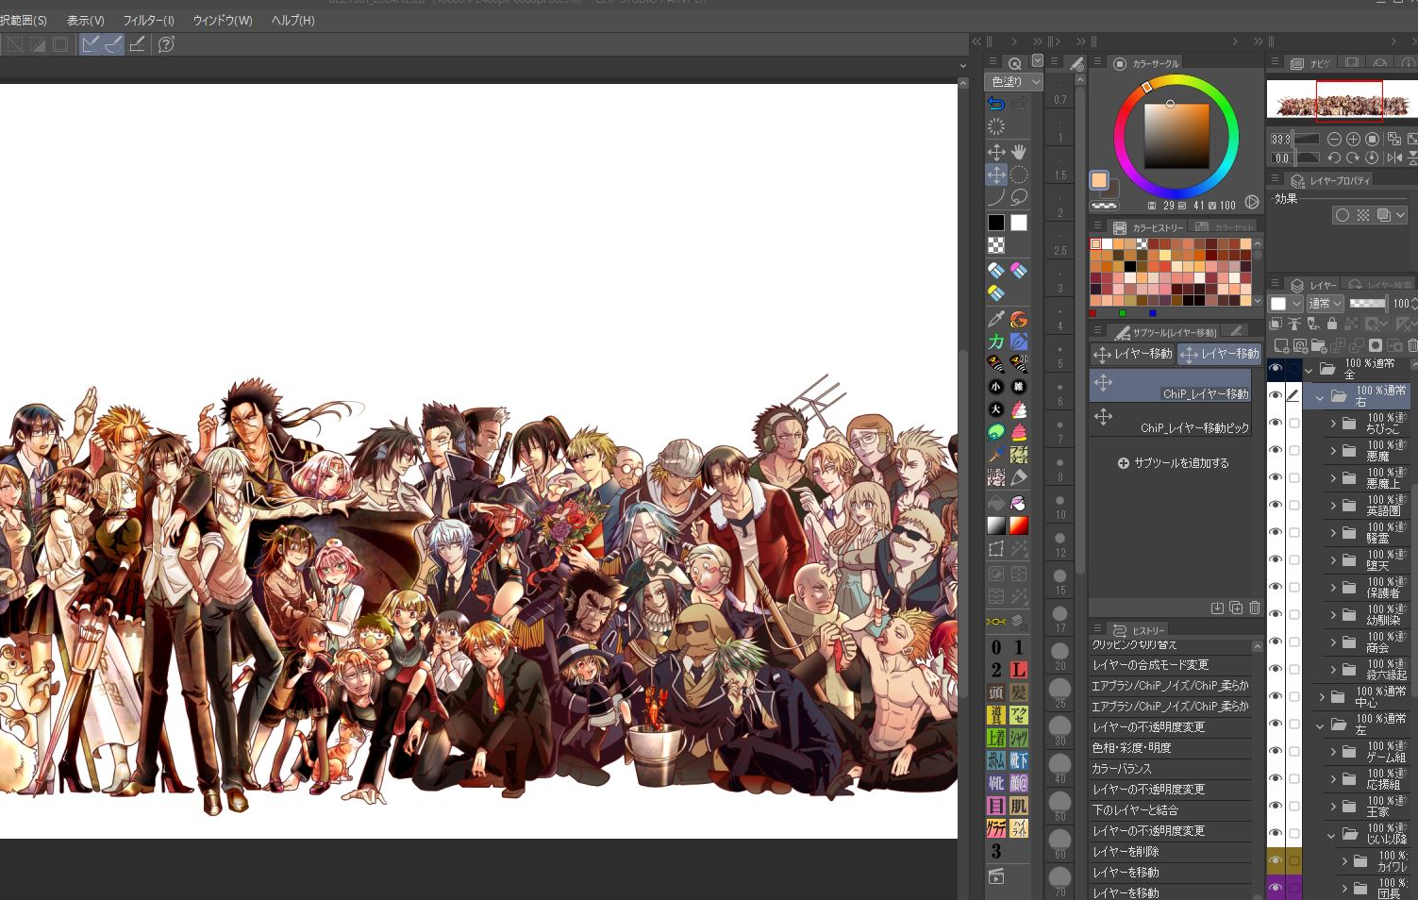The width and height of the screenshot is (1418, 900).
Task: Click the lock layer icon
Action: (1332, 324)
